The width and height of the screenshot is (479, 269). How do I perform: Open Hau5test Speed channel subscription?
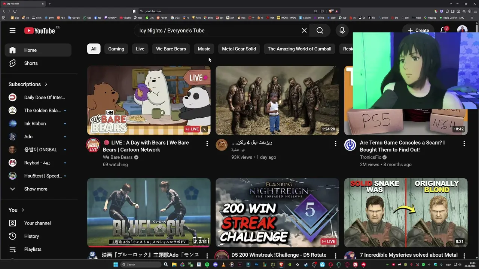(x=38, y=176)
